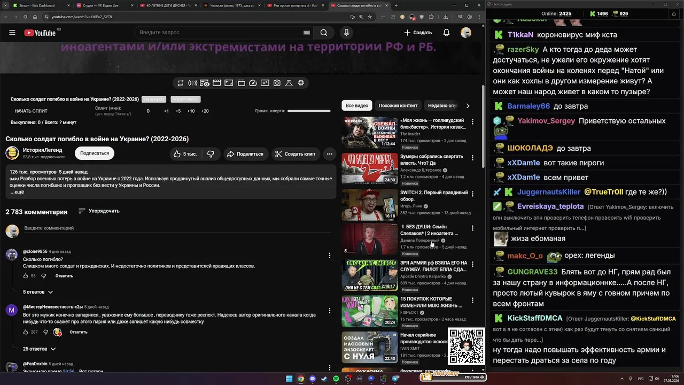Switch to 'Челюсти фильм, 1975' tab
684x385 pixels.
point(230,5)
